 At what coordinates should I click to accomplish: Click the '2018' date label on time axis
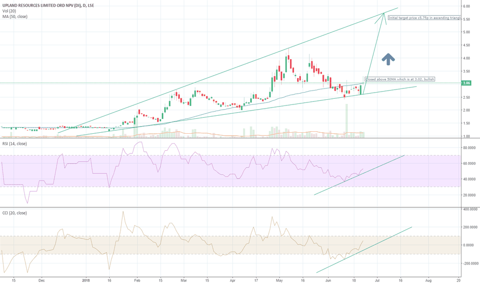87,280
